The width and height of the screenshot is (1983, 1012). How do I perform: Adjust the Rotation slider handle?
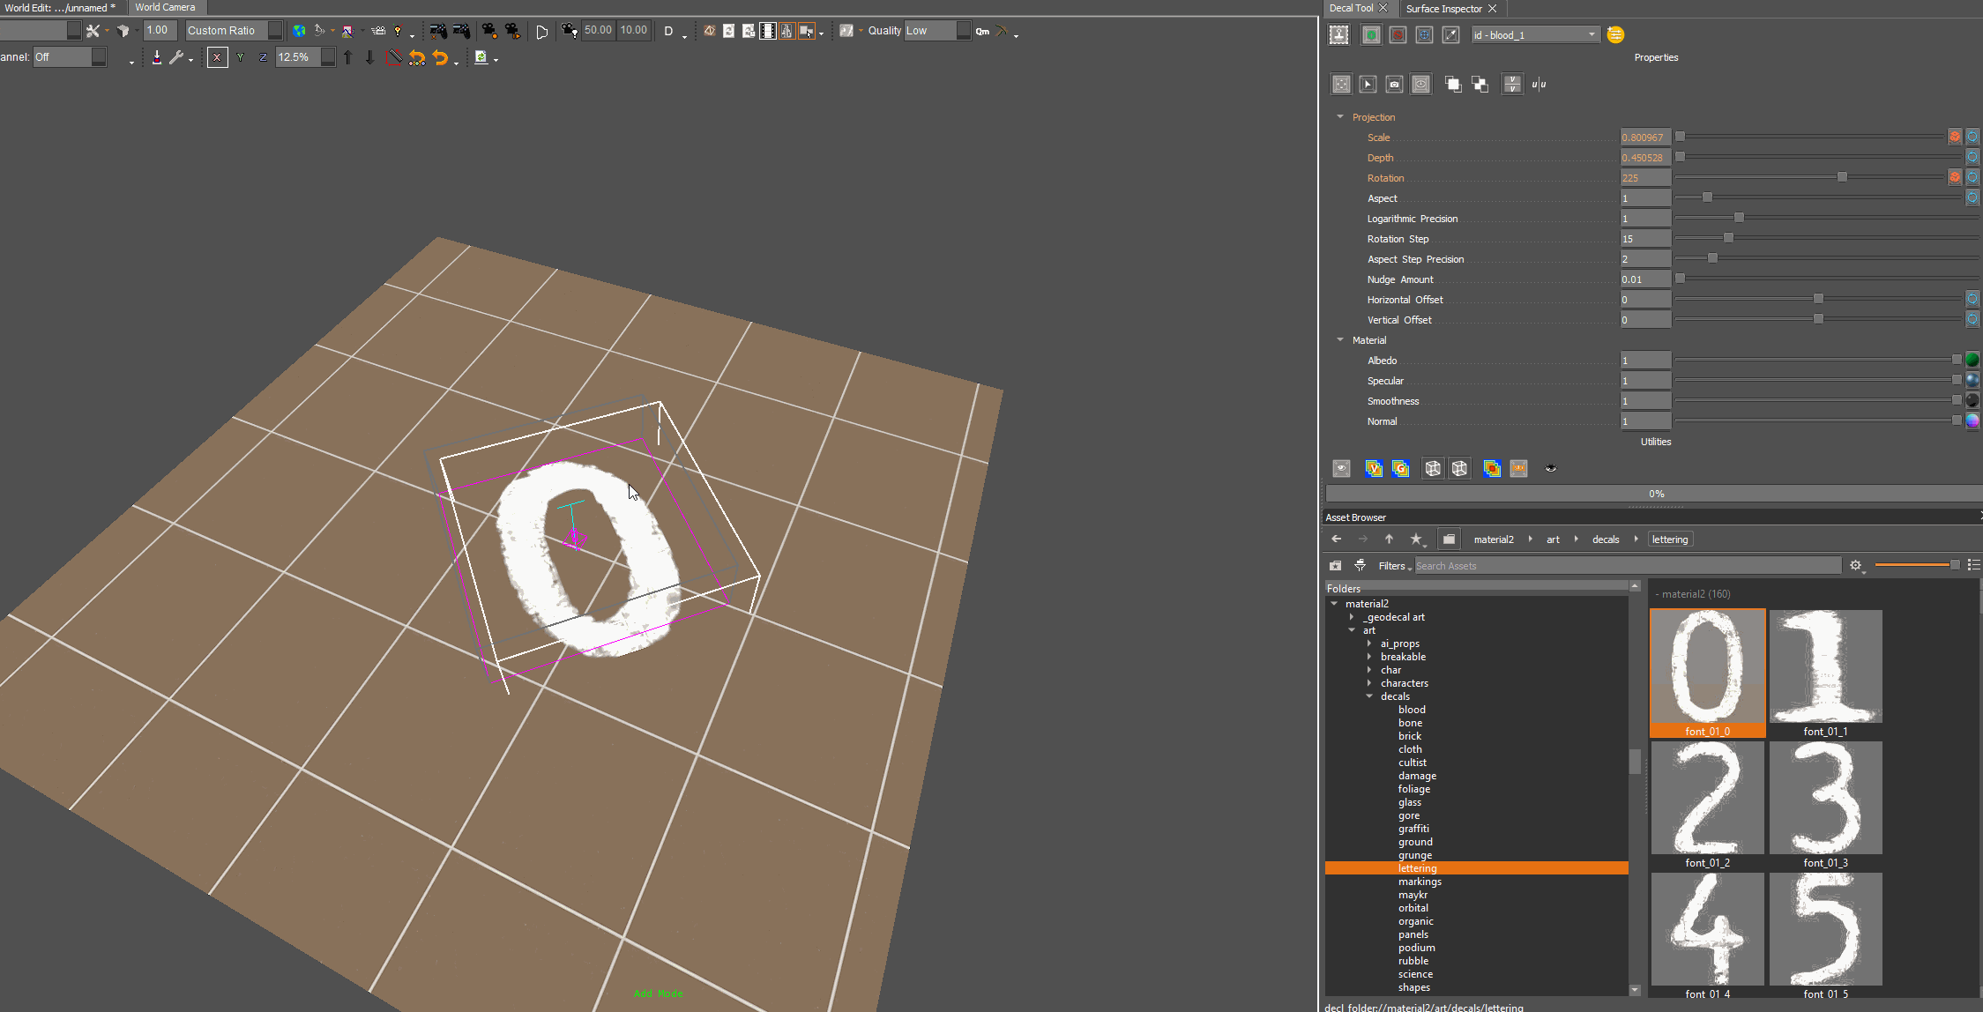pyautogui.click(x=1842, y=177)
